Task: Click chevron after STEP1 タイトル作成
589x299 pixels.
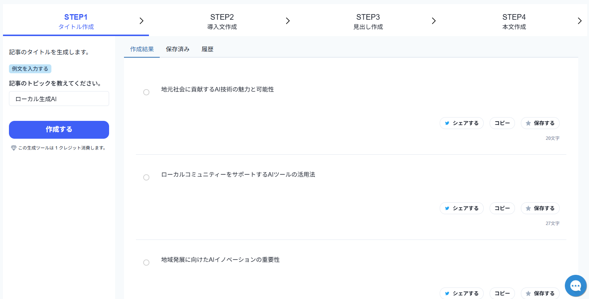Action: [x=141, y=21]
